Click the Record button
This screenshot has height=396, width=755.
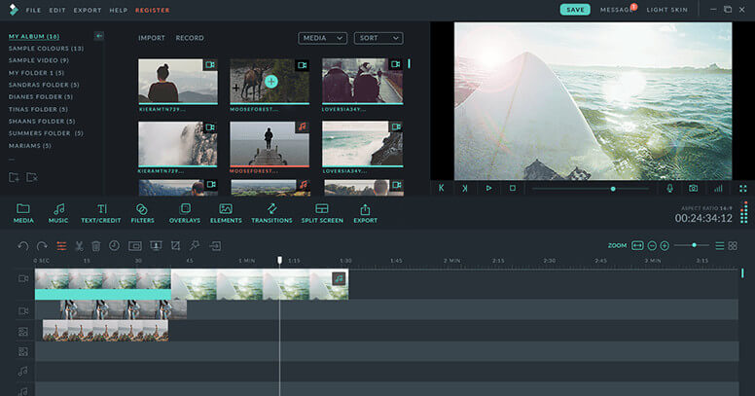coord(190,38)
